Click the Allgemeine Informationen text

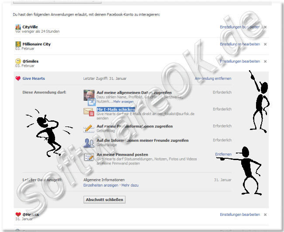(104, 180)
